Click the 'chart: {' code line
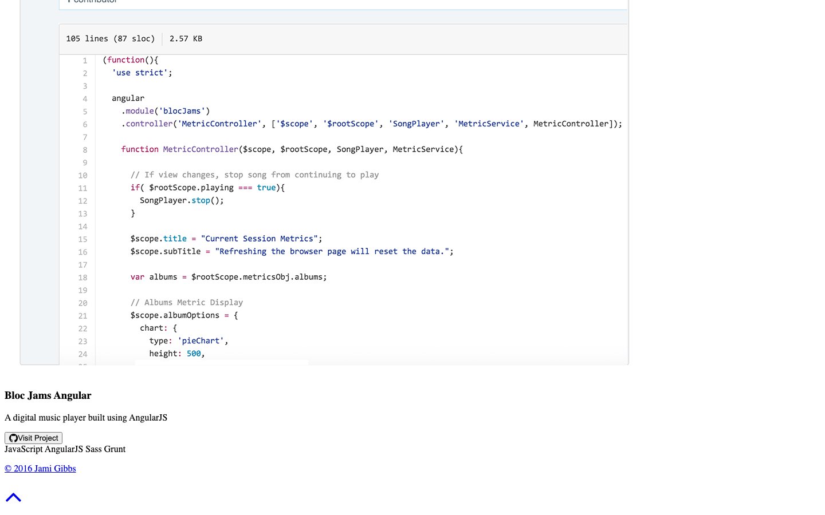The height and width of the screenshot is (515, 825). (x=159, y=328)
